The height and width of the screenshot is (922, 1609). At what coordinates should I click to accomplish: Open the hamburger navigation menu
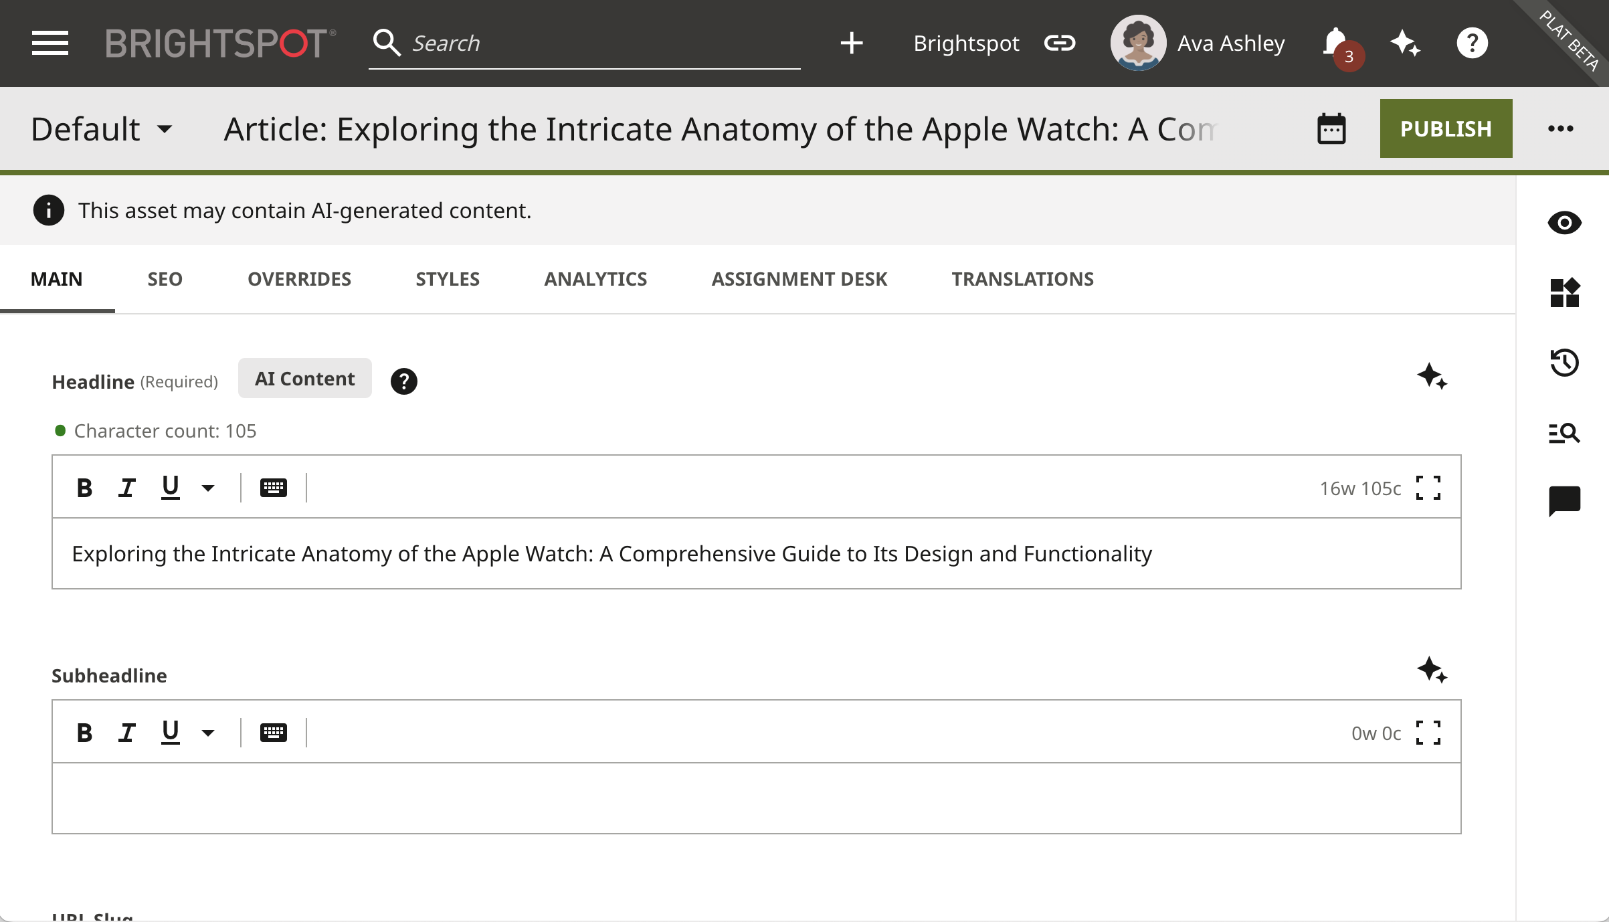50,43
